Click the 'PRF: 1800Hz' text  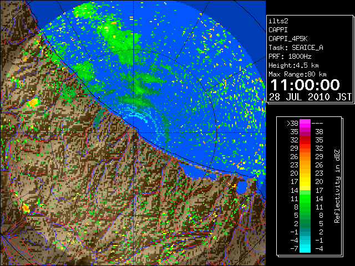[290, 57]
